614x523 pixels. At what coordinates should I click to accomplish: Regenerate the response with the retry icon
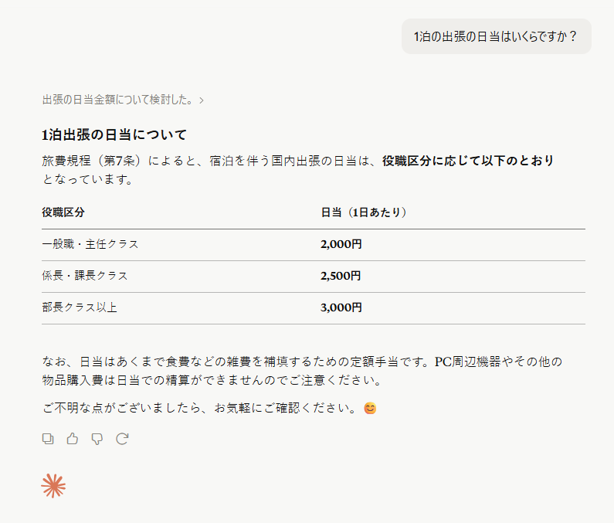pos(122,439)
